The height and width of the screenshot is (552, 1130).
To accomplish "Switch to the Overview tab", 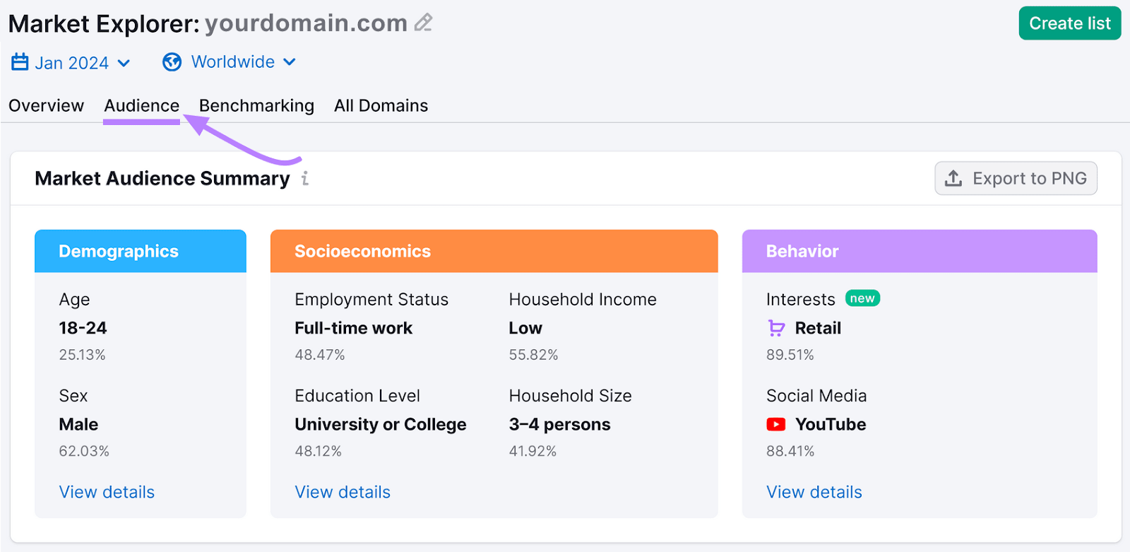I will [x=47, y=105].
